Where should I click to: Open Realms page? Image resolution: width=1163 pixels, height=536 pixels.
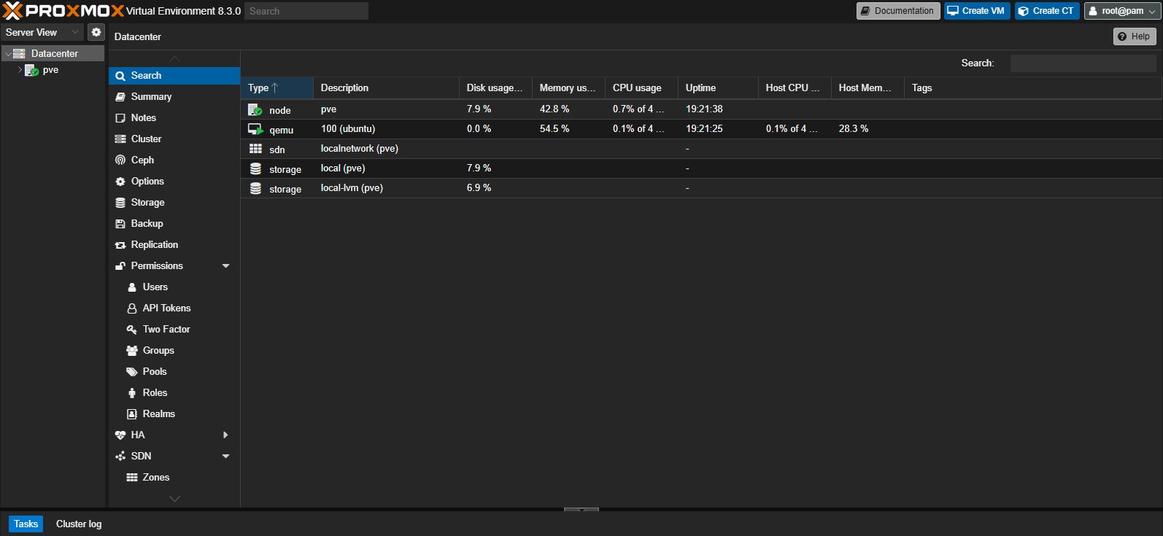[174, 413]
